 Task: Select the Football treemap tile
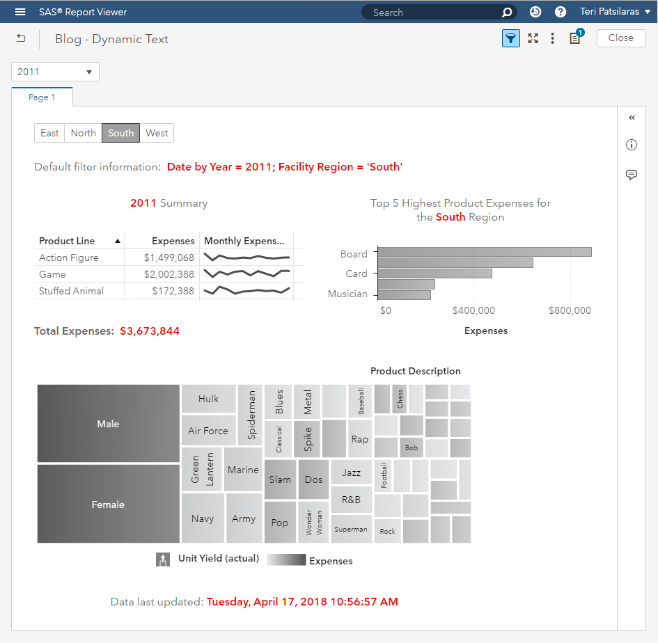point(383,476)
